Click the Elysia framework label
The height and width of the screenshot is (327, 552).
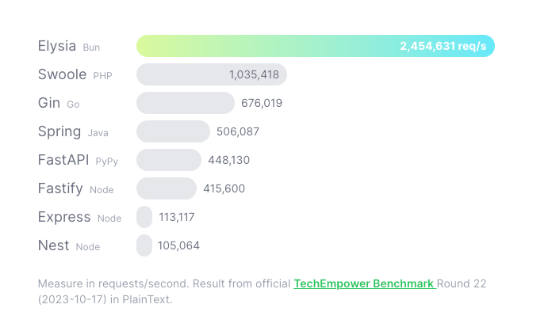tap(57, 46)
